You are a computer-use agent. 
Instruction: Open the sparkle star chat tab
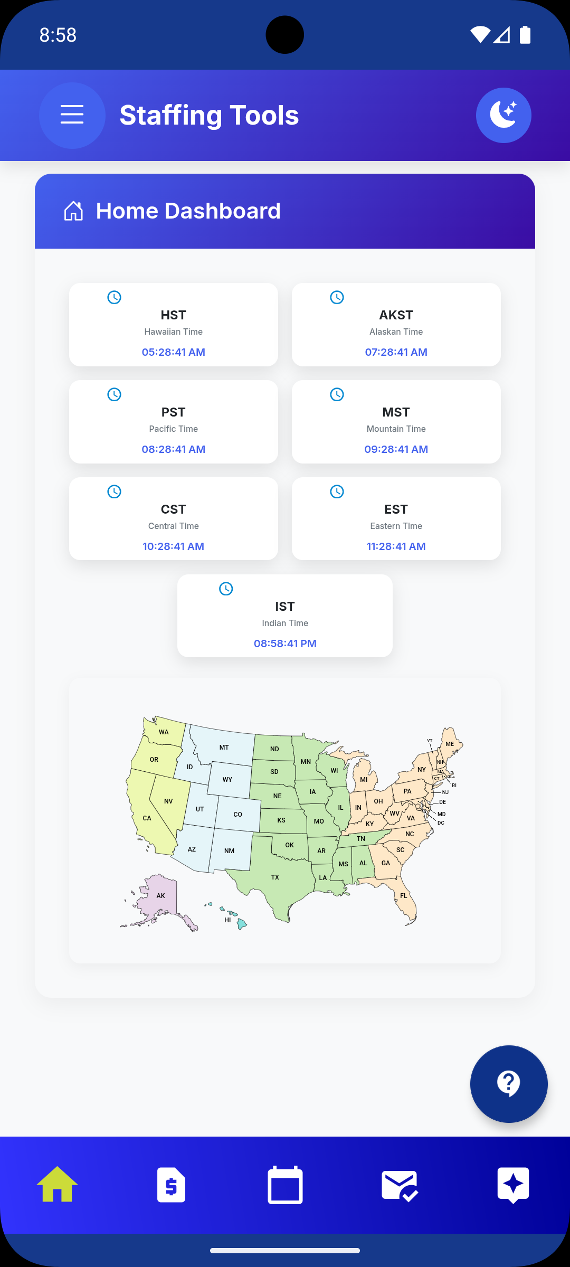tap(513, 1185)
